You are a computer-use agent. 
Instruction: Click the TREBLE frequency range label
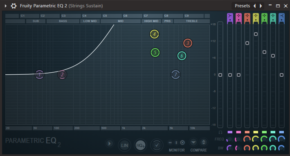point(192,21)
